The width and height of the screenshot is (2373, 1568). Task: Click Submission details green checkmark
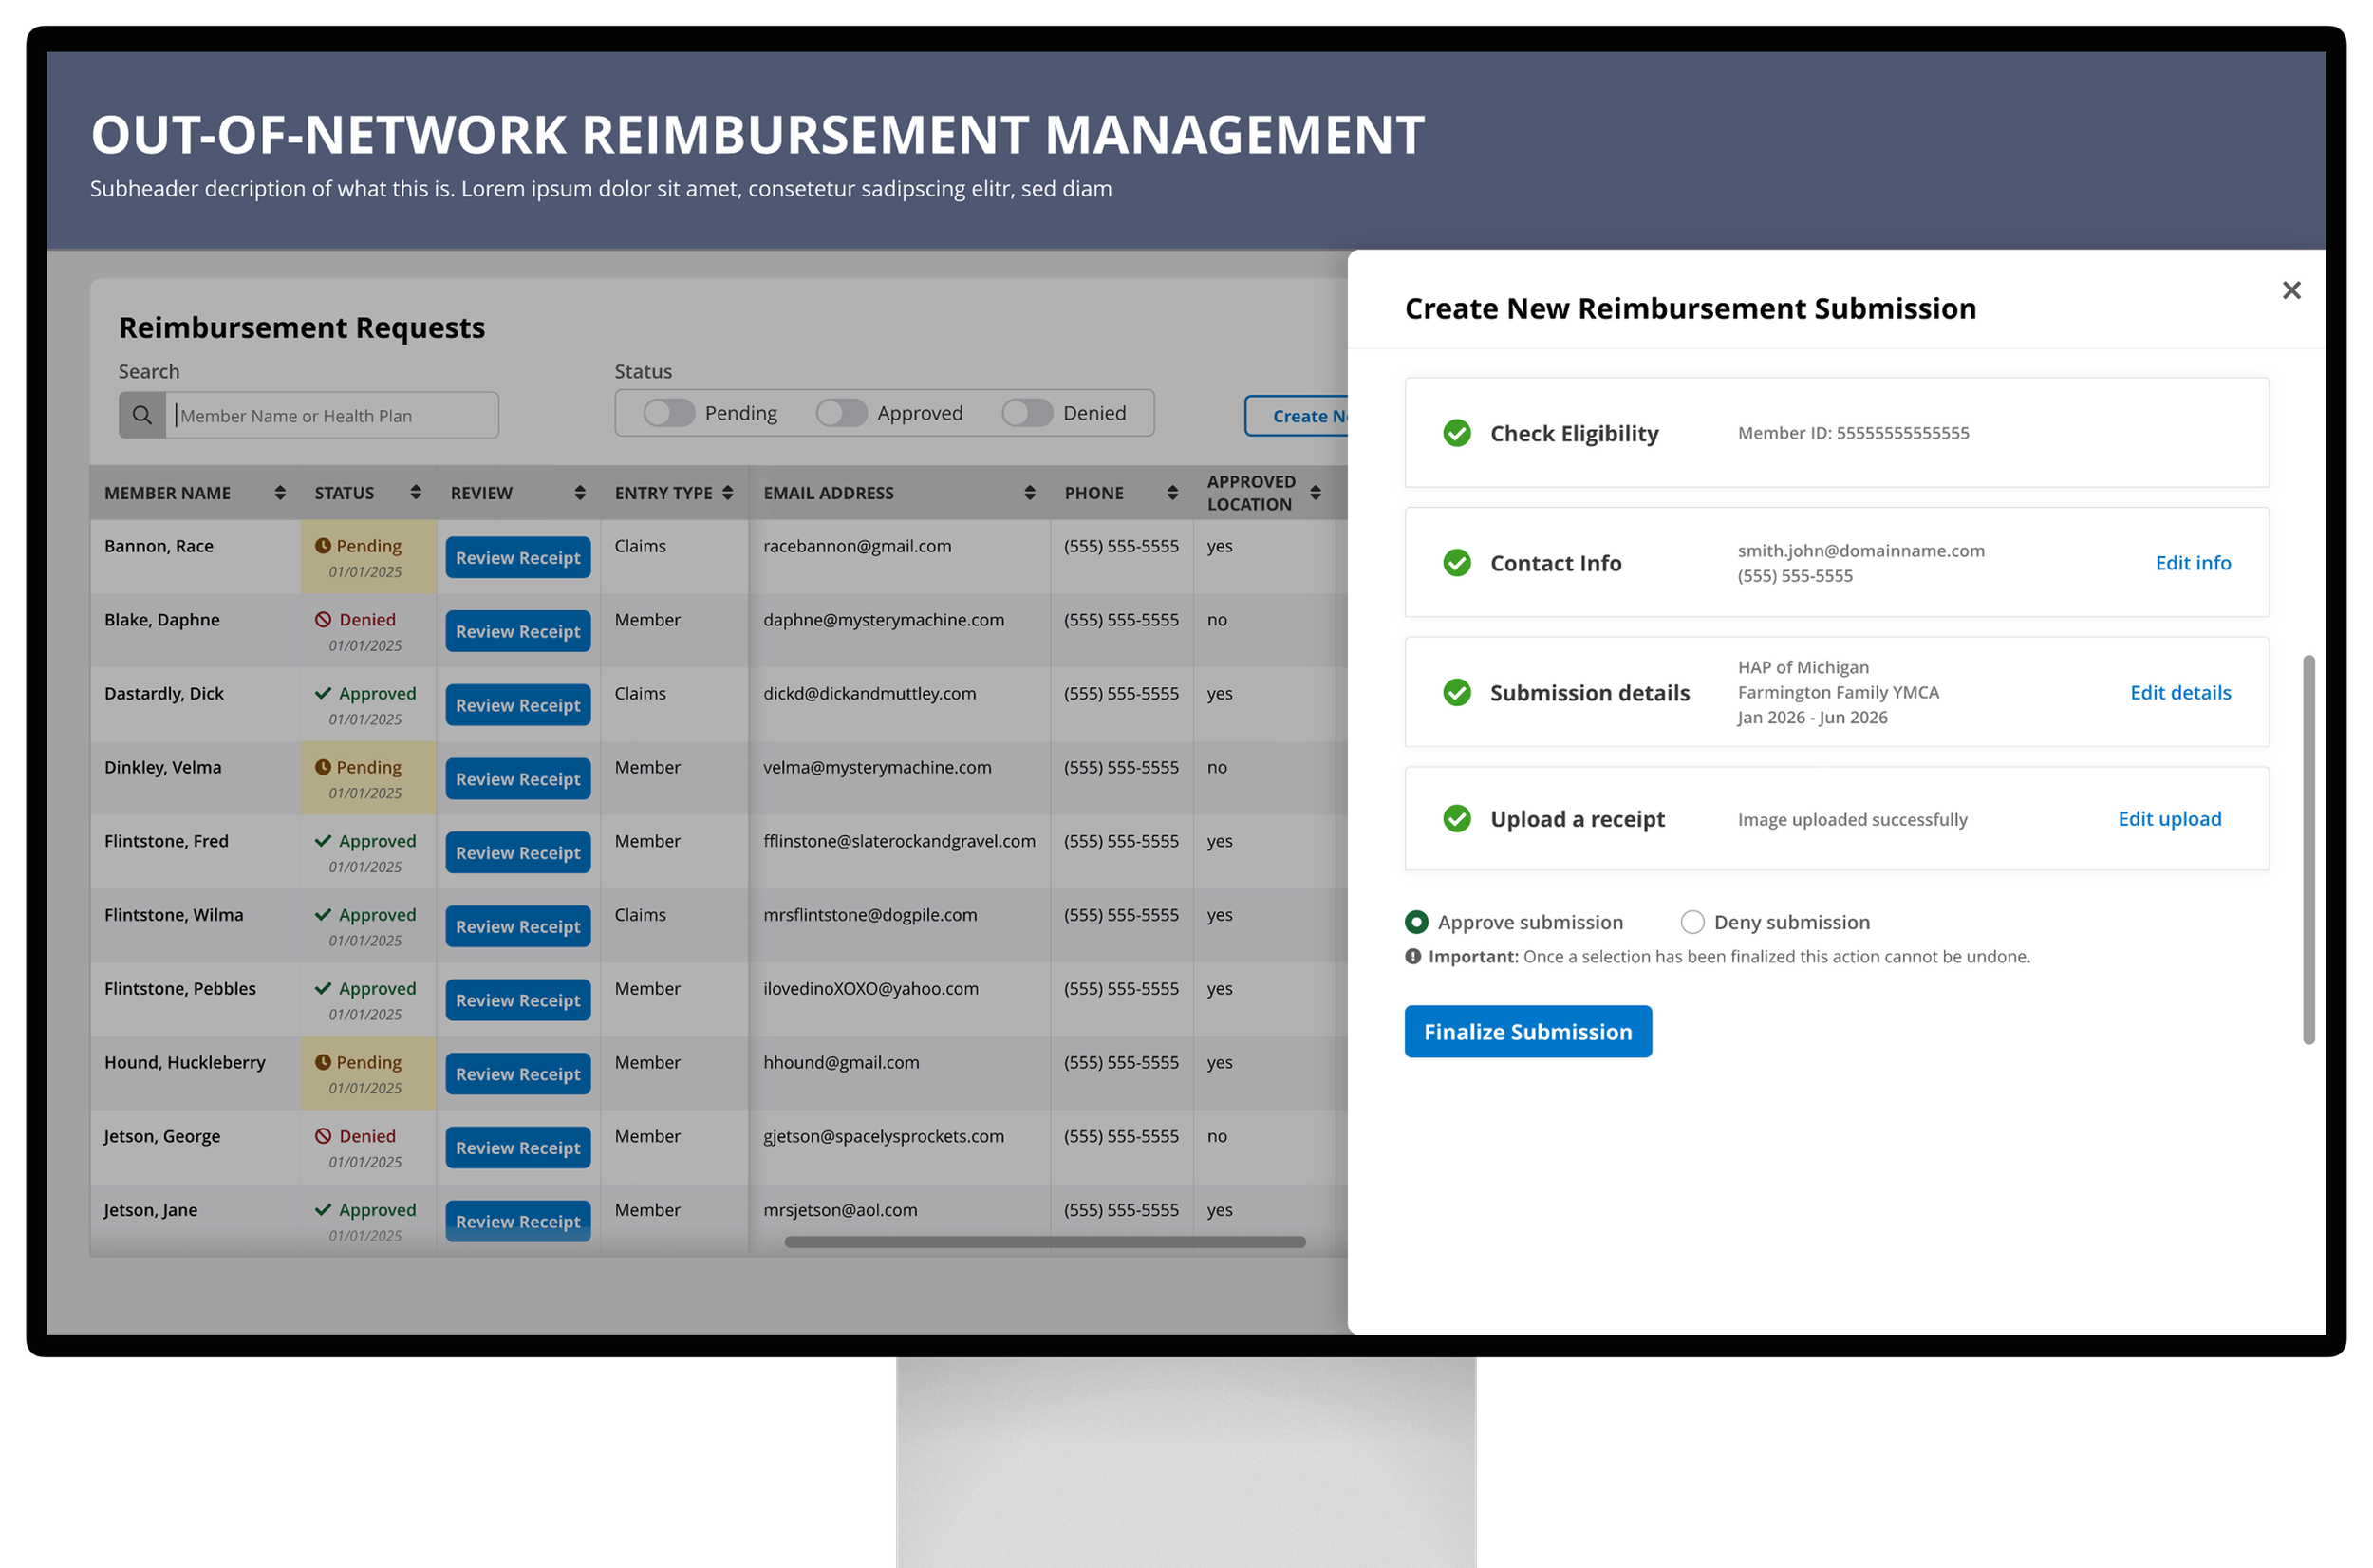[1457, 692]
